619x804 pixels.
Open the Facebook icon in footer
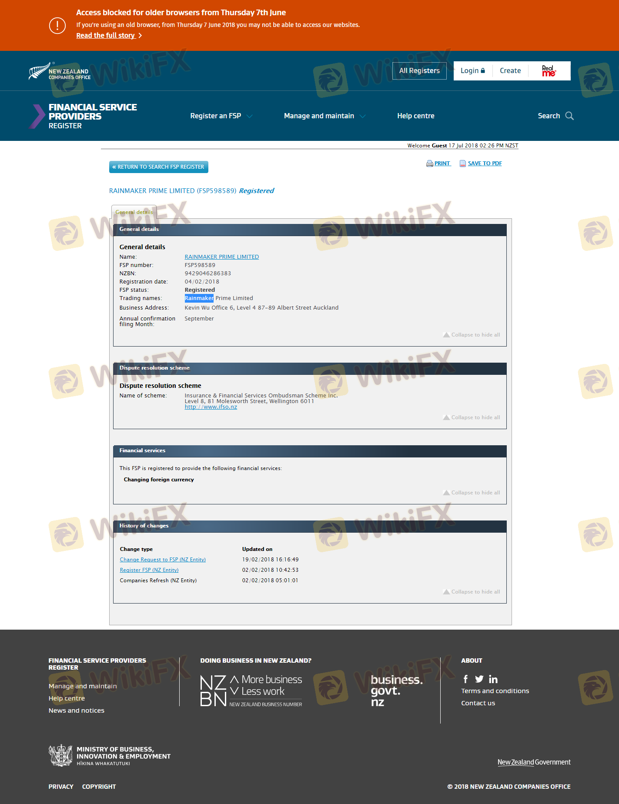pos(465,679)
